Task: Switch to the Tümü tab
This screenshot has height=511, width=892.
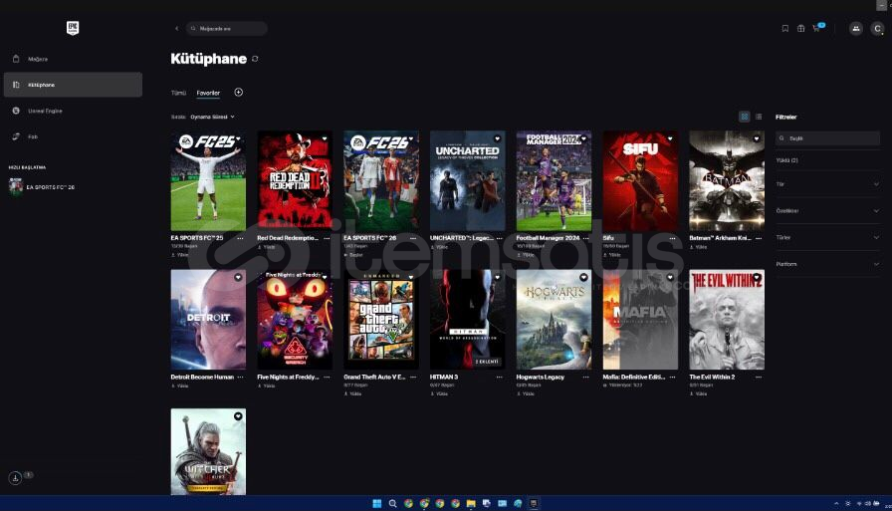Action: 178,93
